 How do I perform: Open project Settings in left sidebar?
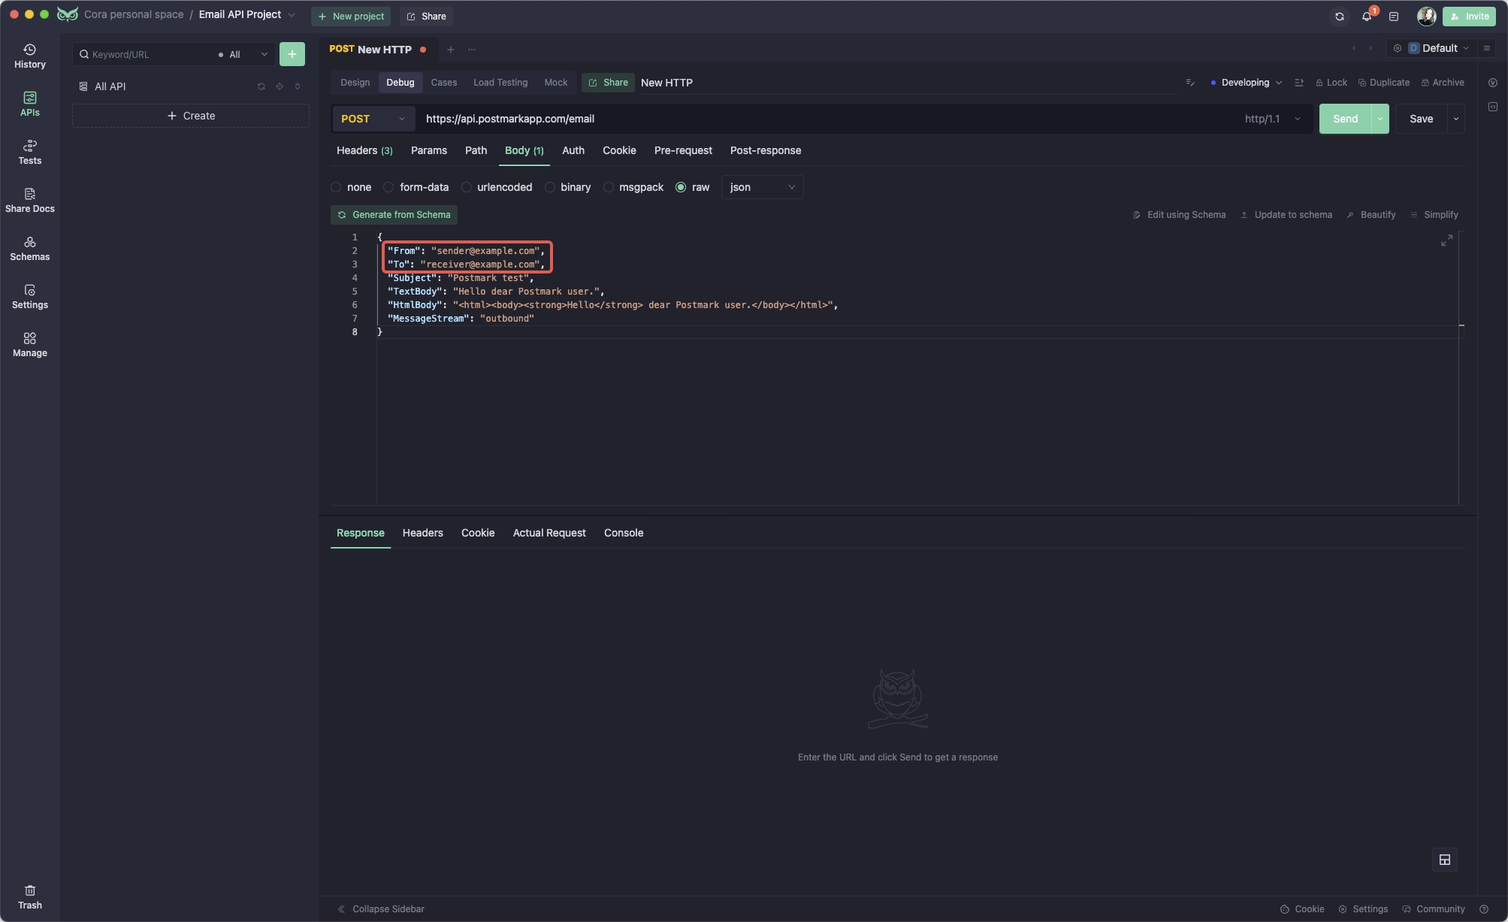(x=30, y=296)
